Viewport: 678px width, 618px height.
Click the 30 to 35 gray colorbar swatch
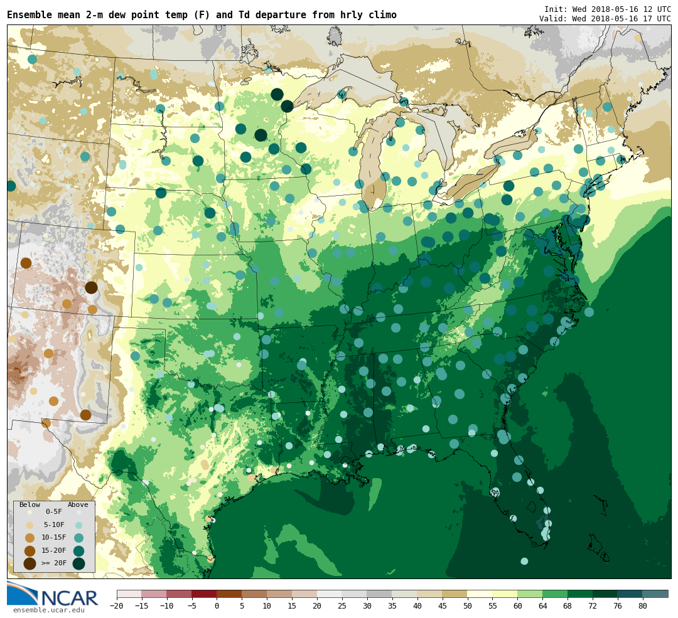point(380,594)
